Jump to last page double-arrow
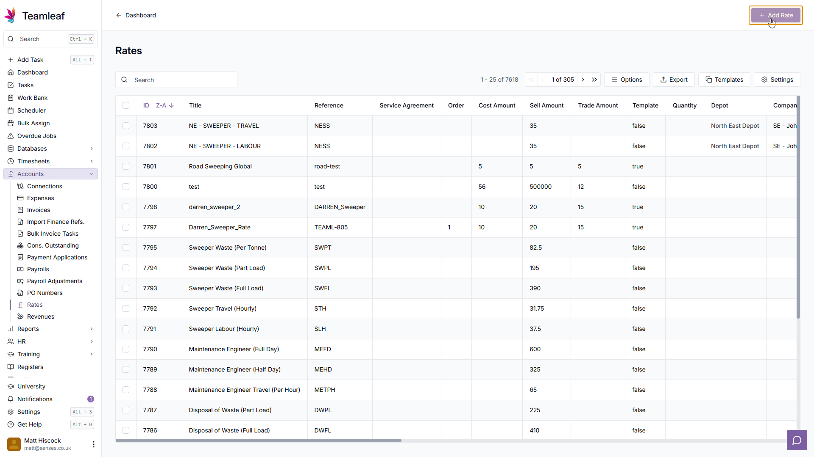This screenshot has width=814, height=457. click(x=594, y=80)
